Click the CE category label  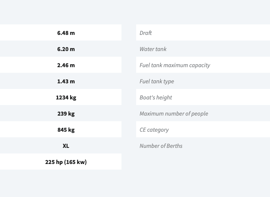click(x=154, y=130)
